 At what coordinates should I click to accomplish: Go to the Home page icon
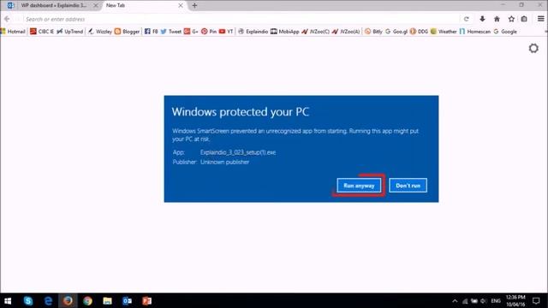tap(497, 19)
